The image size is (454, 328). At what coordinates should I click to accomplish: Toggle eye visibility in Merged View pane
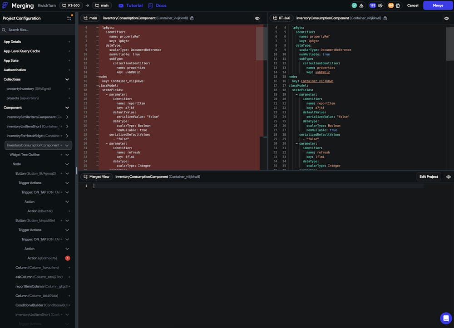(448, 177)
